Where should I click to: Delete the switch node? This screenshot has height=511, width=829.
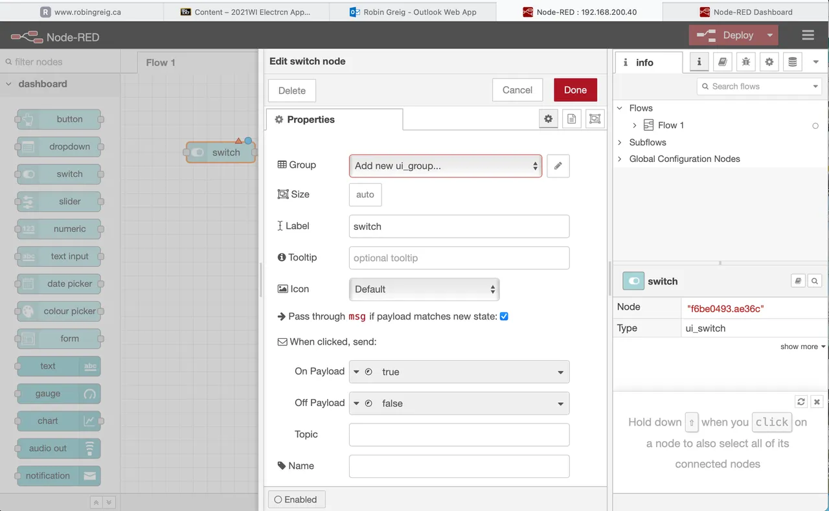pos(292,91)
